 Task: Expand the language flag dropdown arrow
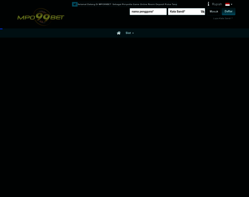232,5
